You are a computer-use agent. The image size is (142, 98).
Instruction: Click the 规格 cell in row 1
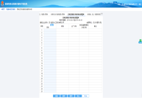(62, 30)
